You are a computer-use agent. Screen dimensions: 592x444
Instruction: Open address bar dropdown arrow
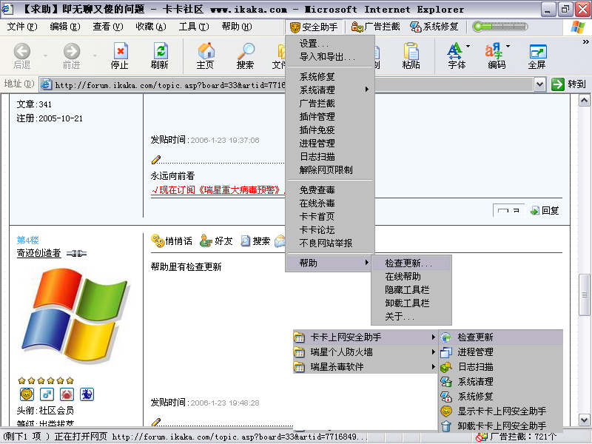pyautogui.click(x=540, y=84)
